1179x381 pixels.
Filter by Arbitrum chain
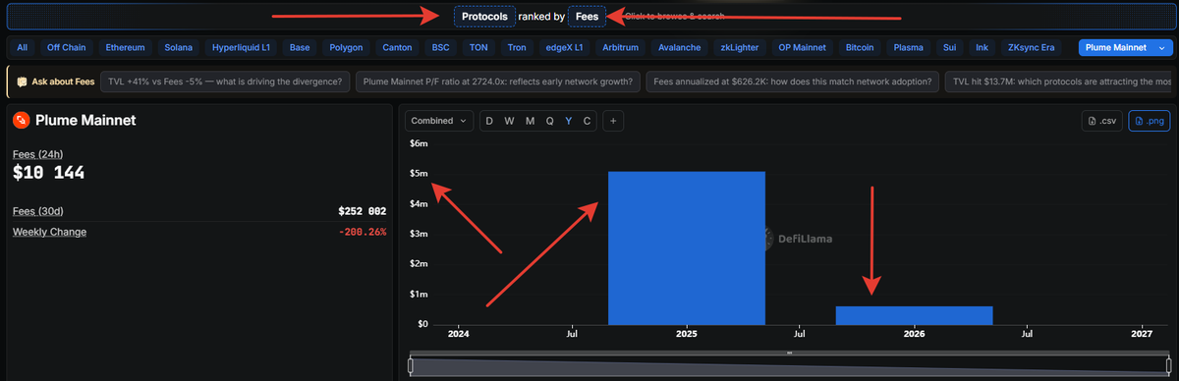pyautogui.click(x=621, y=47)
